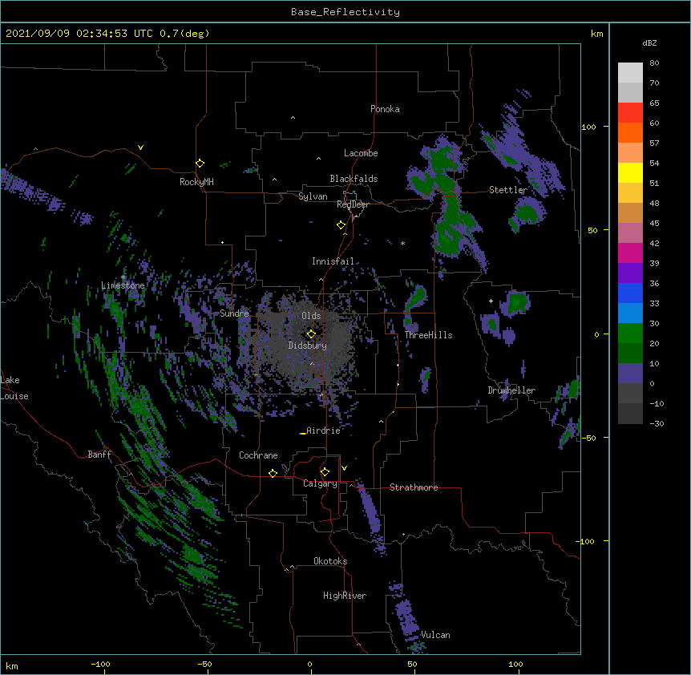Select the red 65 dBZ color swatch
Screen dimensions: 691x675
pyautogui.click(x=630, y=112)
